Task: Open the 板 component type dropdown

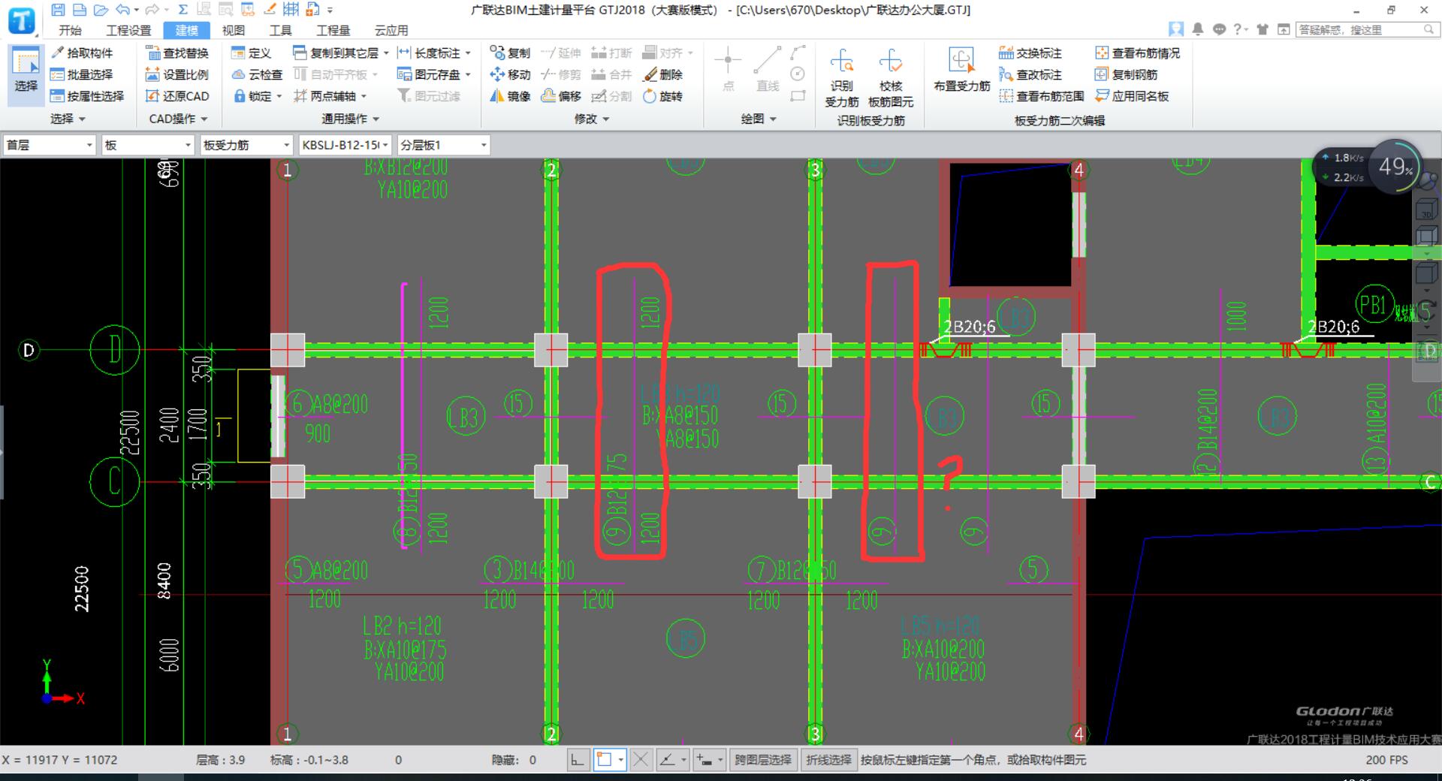Action: (x=148, y=145)
